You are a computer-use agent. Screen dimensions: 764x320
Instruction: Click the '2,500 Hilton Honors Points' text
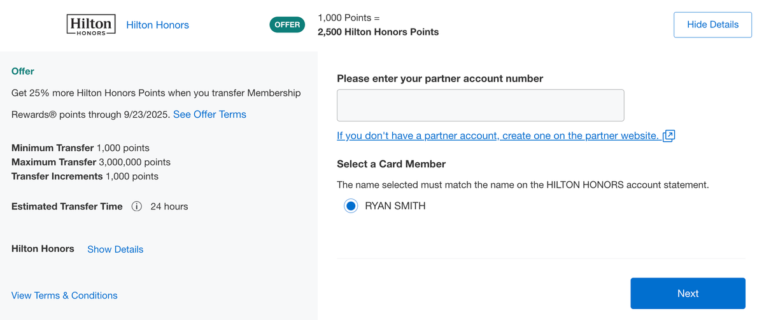[x=378, y=32]
